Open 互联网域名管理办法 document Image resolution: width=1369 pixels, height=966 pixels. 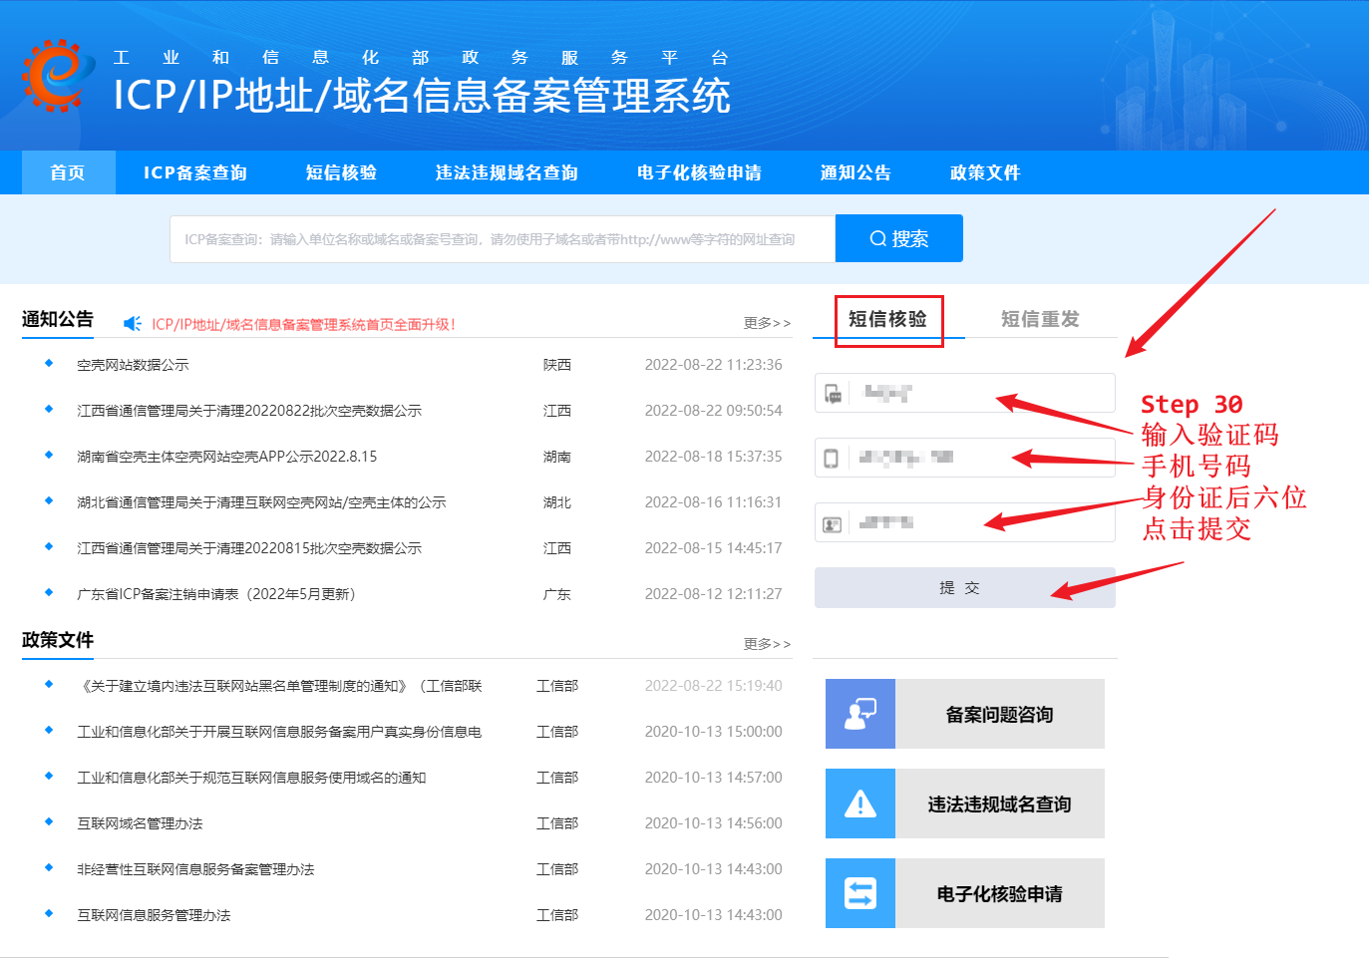pyautogui.click(x=140, y=823)
